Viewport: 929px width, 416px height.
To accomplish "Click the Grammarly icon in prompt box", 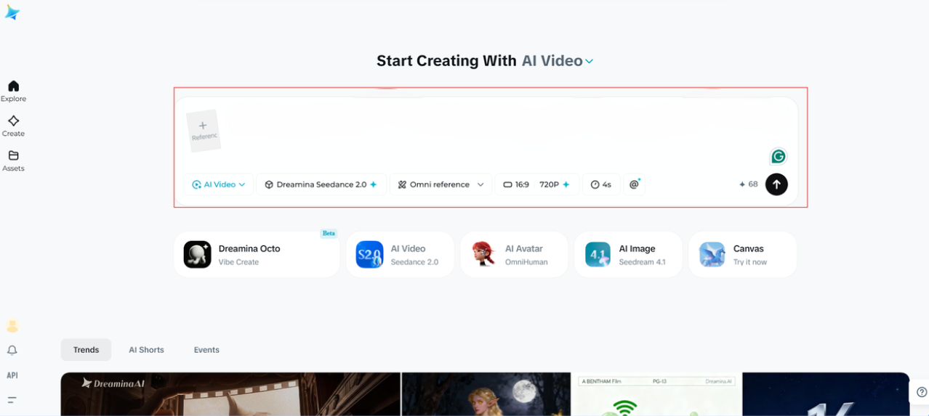I will click(779, 156).
